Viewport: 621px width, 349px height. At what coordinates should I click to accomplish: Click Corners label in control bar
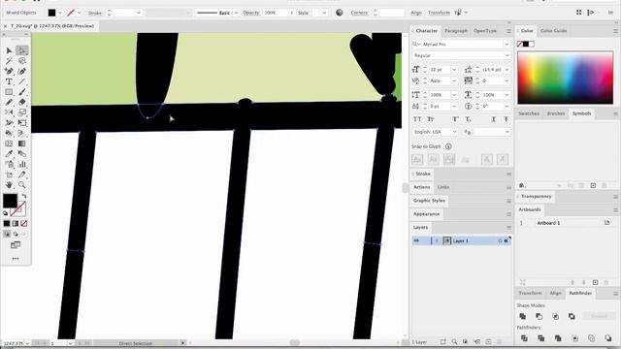click(359, 13)
